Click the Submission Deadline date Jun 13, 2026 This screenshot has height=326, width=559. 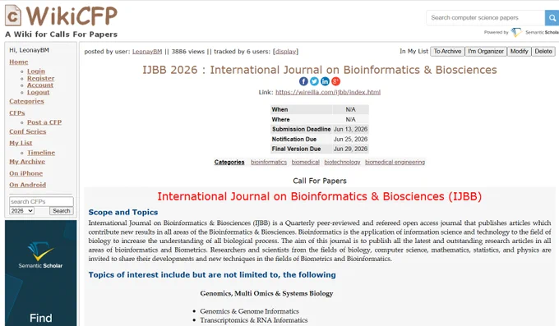tap(350, 129)
